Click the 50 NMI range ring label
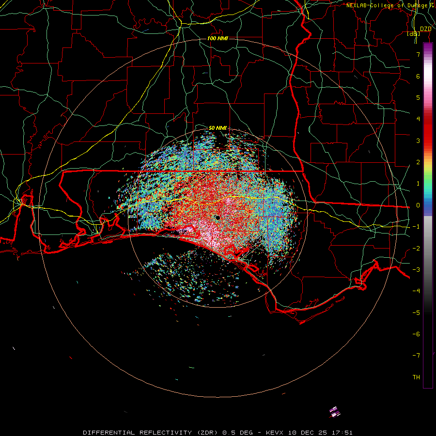436x436 pixels. coord(218,128)
